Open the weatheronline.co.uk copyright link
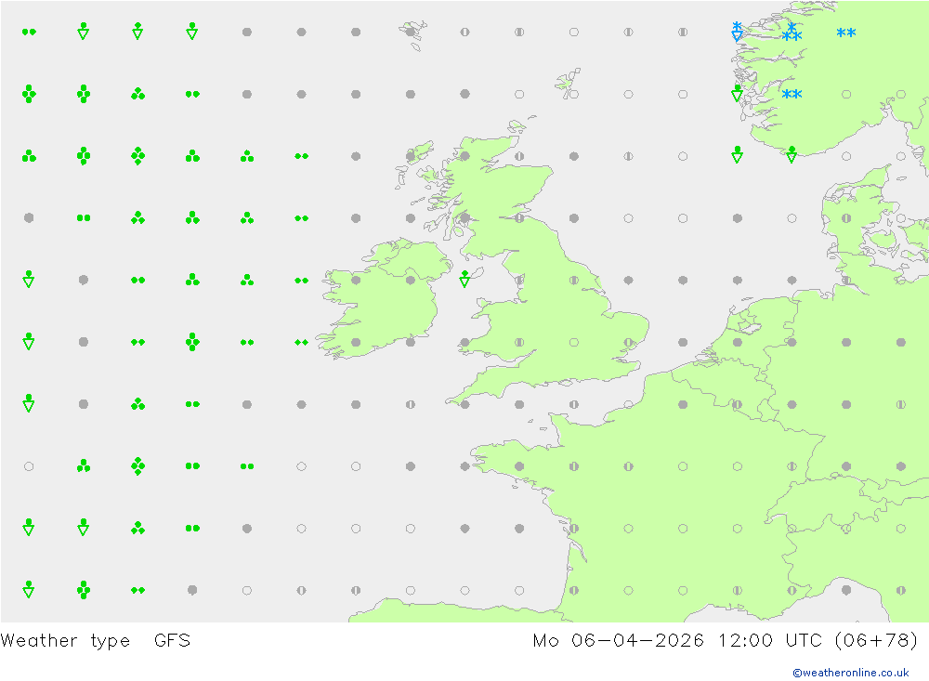This screenshot has height=681, width=929. tap(851, 673)
